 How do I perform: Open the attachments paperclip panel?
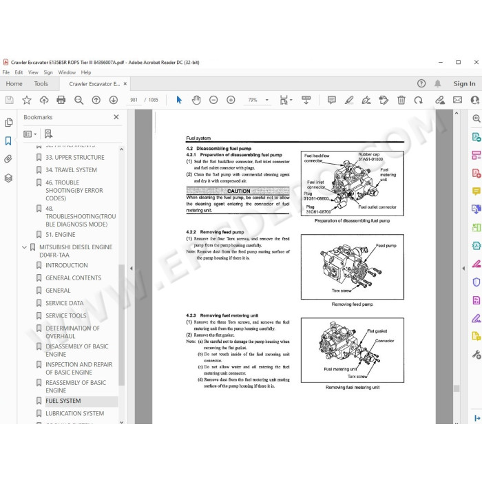[x=8, y=159]
